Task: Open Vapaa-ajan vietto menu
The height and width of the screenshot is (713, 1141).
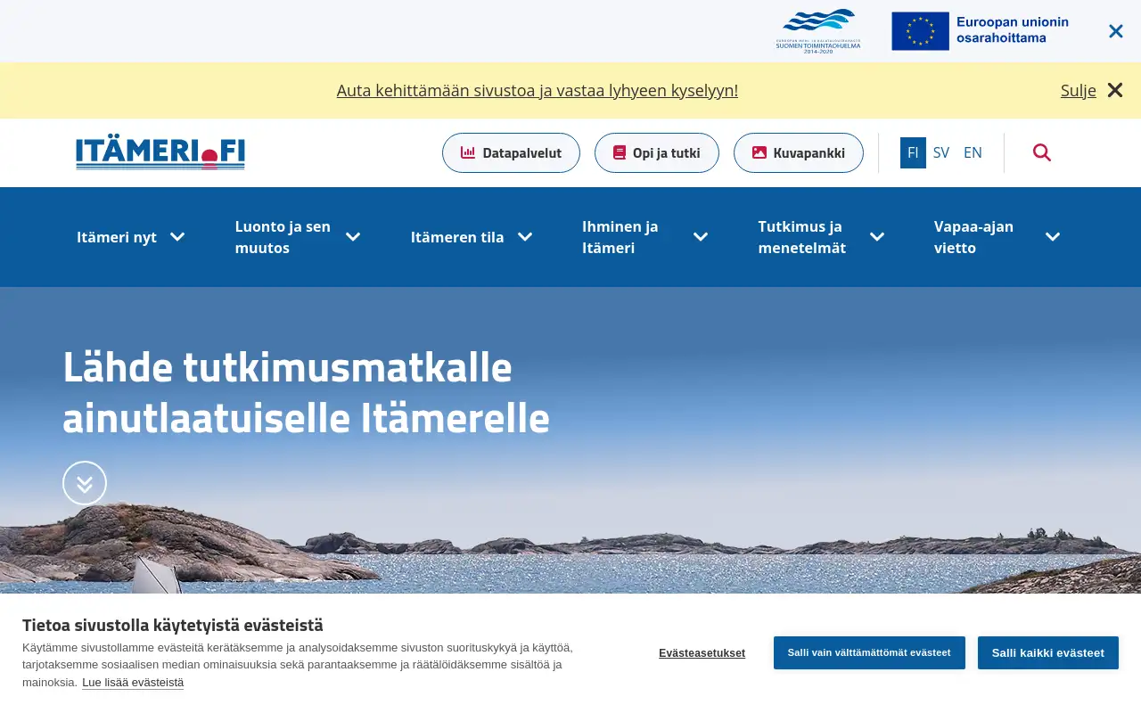Action: coord(973,237)
